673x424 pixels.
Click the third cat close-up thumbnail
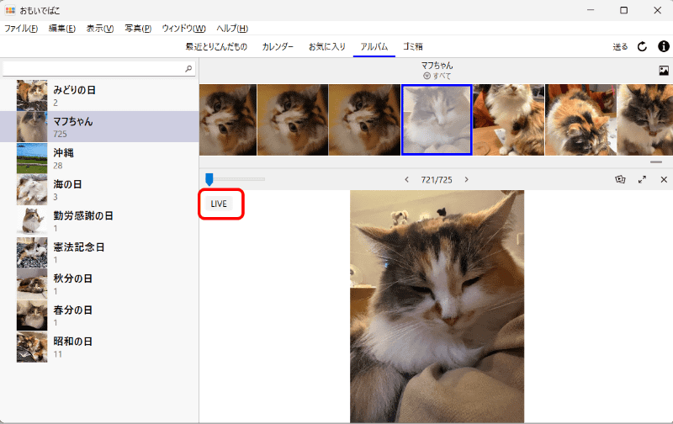365,119
